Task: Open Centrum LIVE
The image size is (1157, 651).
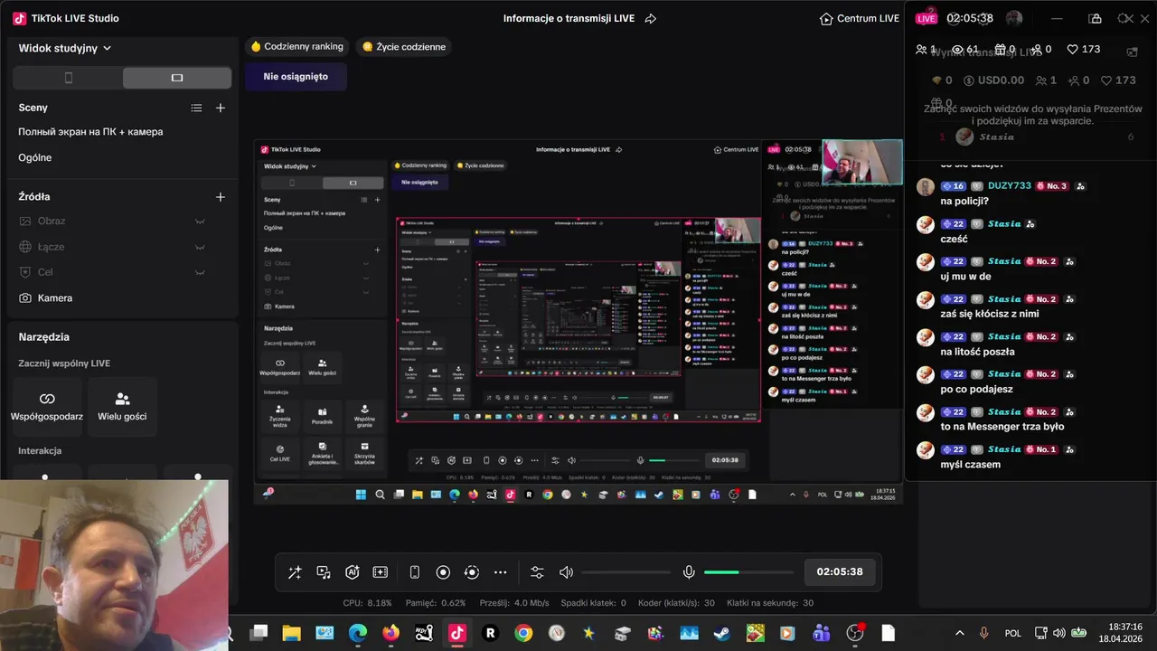Action: (x=860, y=18)
